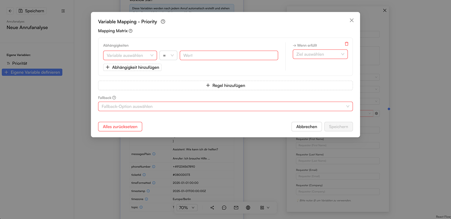Open the Variable auswählen dropdown
The height and width of the screenshot is (219, 451).
130,55
